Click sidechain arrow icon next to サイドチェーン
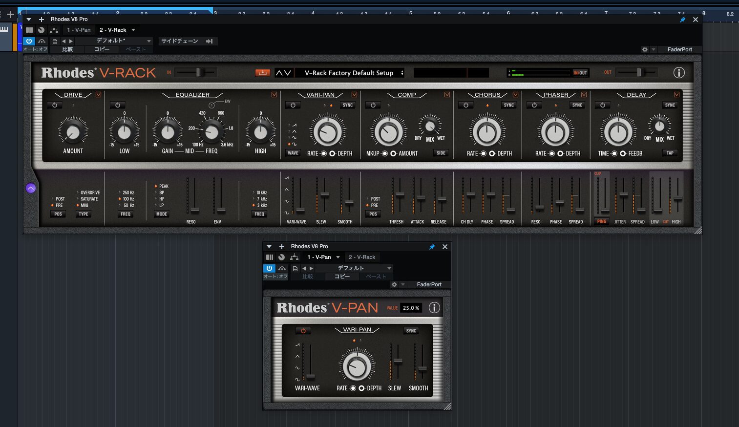The width and height of the screenshot is (739, 427). click(209, 42)
